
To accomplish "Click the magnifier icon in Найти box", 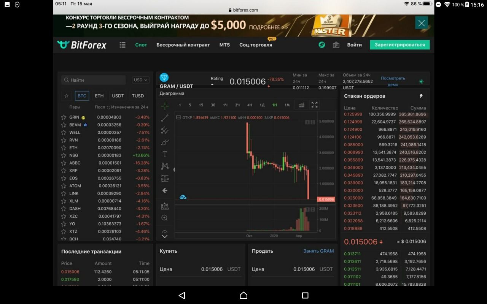I will pyautogui.click(x=67, y=80).
